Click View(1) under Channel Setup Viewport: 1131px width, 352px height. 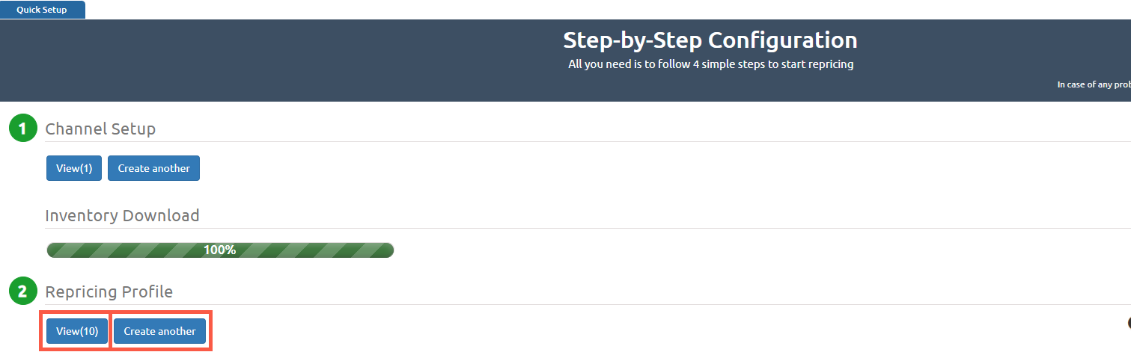tap(74, 168)
